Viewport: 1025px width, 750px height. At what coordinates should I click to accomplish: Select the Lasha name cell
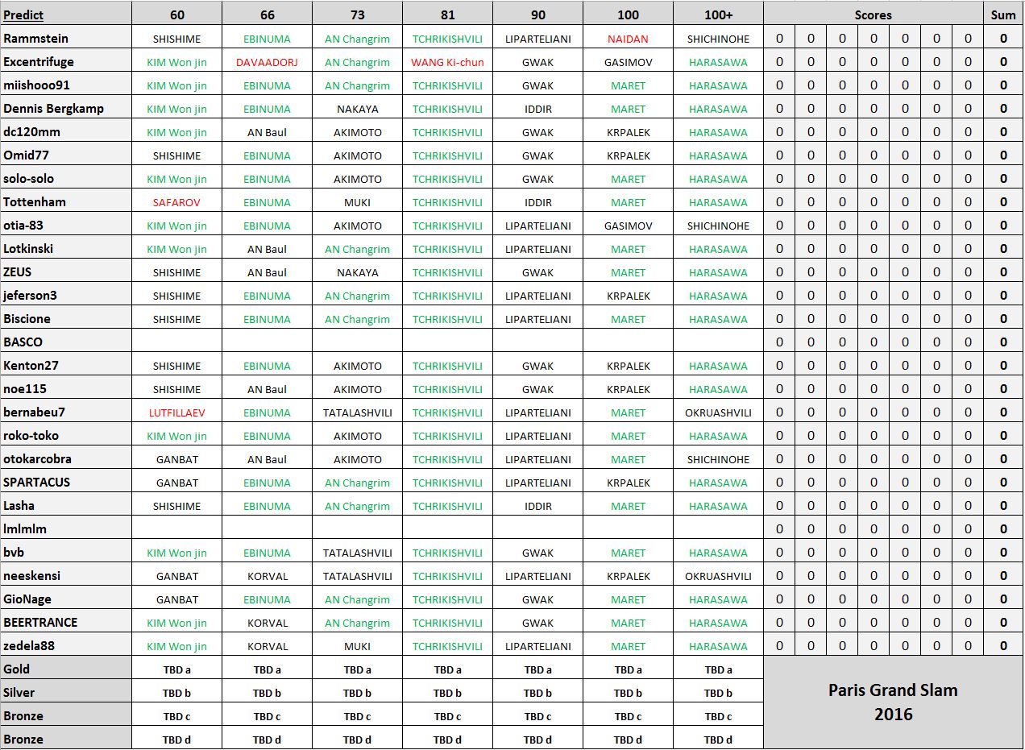click(66, 505)
